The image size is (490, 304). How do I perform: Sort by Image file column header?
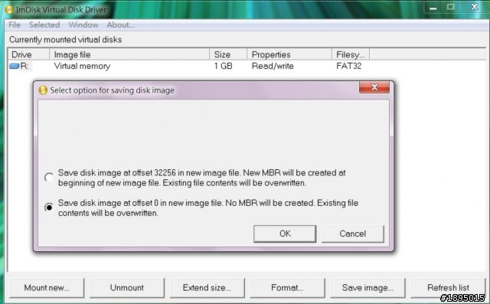coord(129,54)
